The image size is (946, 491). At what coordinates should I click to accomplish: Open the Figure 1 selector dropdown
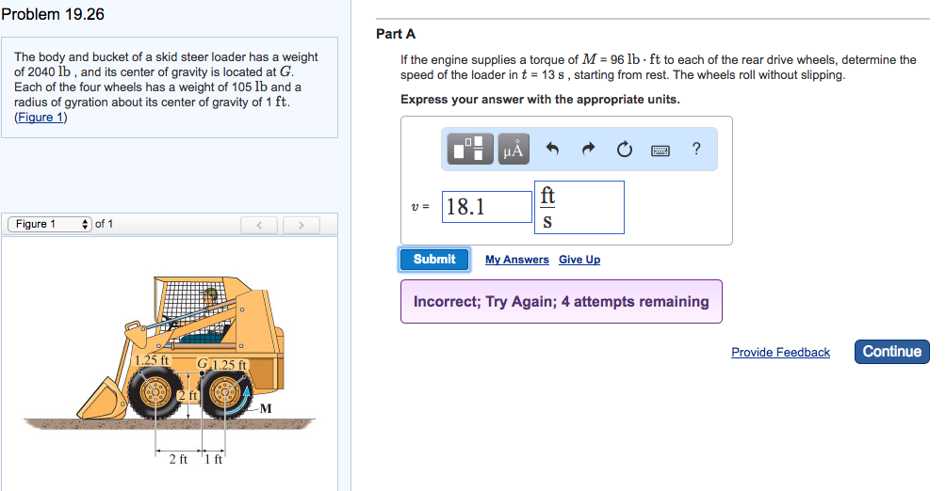(x=50, y=224)
